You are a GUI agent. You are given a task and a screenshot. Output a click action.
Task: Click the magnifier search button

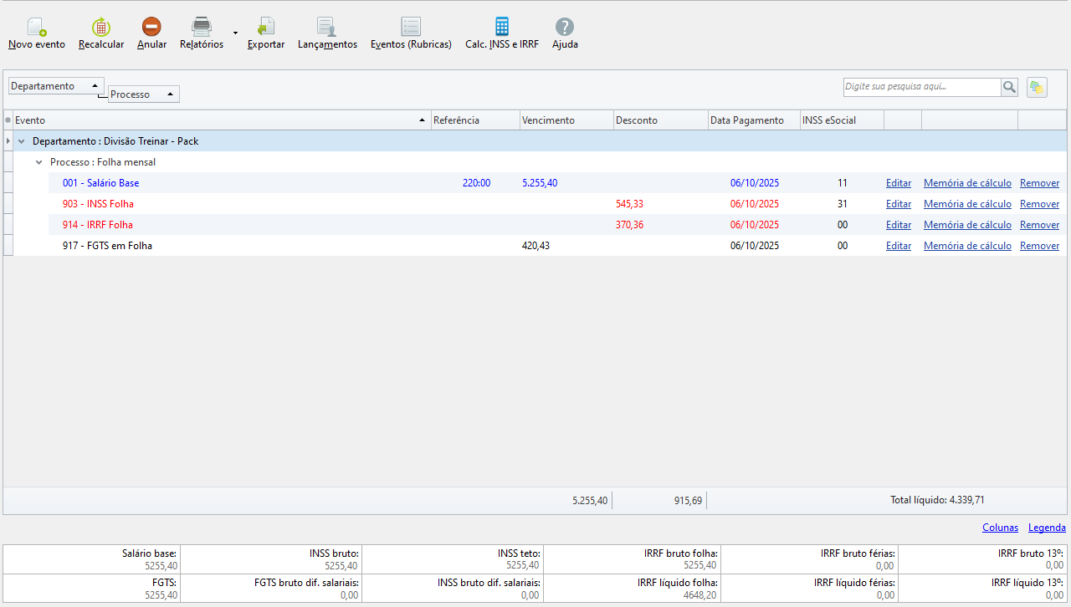[1010, 87]
